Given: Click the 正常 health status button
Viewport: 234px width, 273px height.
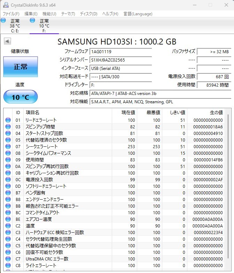Looking at the screenshot, I should pos(21,67).
